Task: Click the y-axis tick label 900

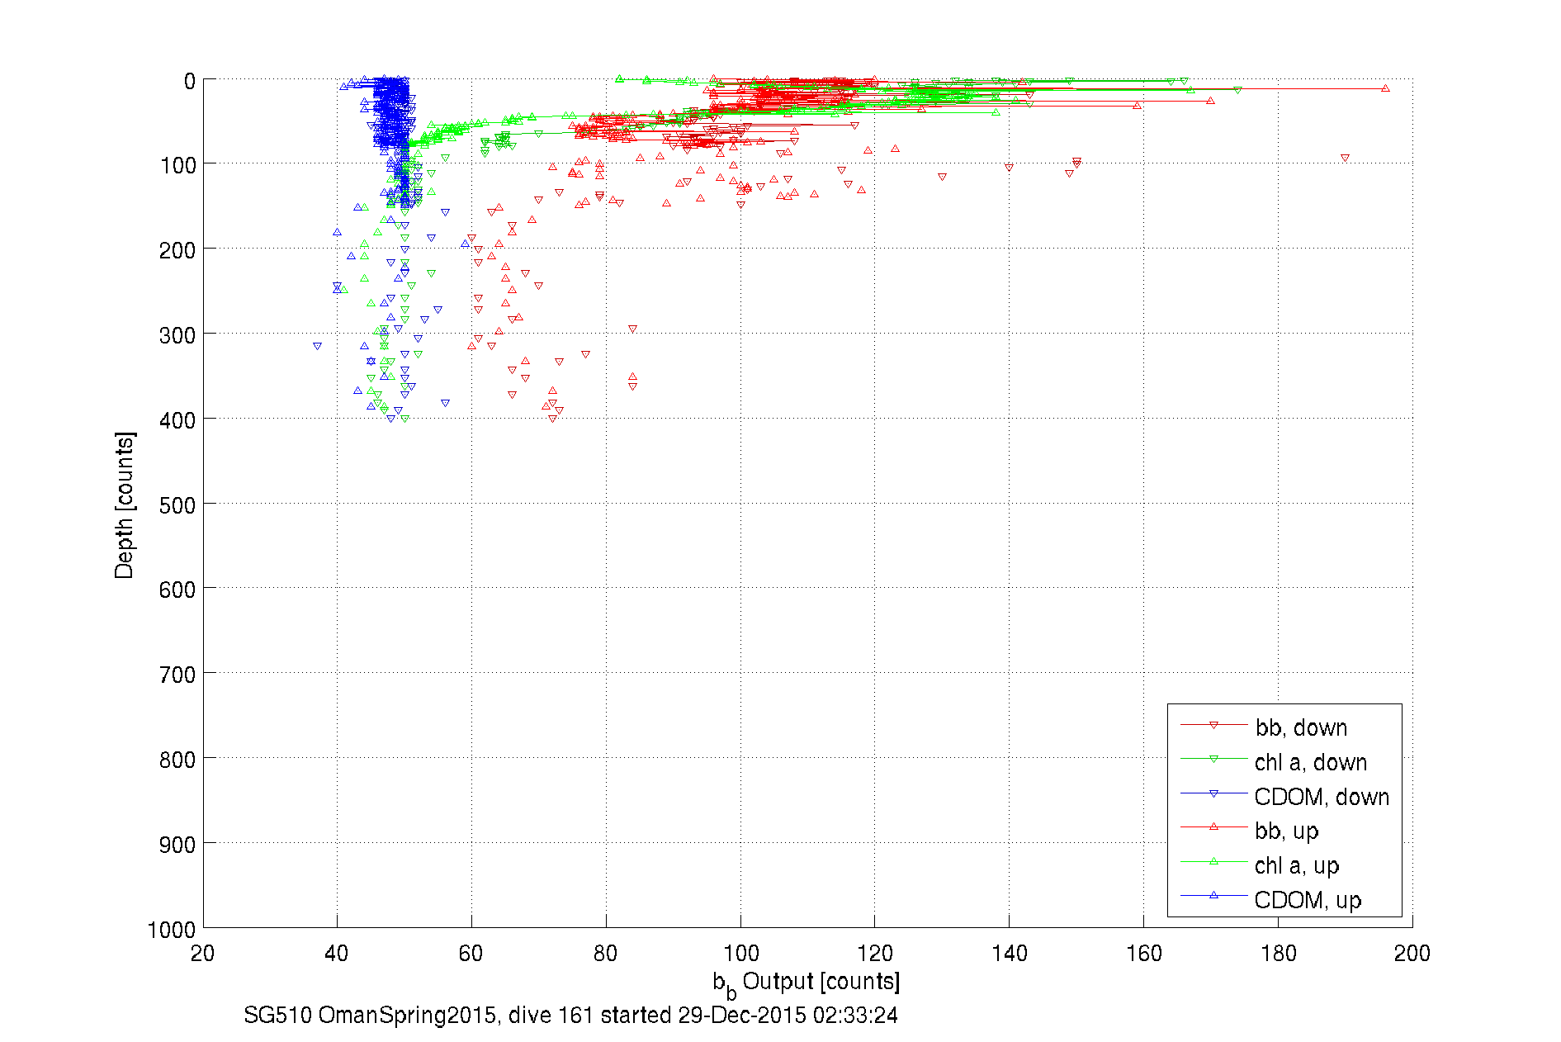Action: pyautogui.click(x=177, y=845)
